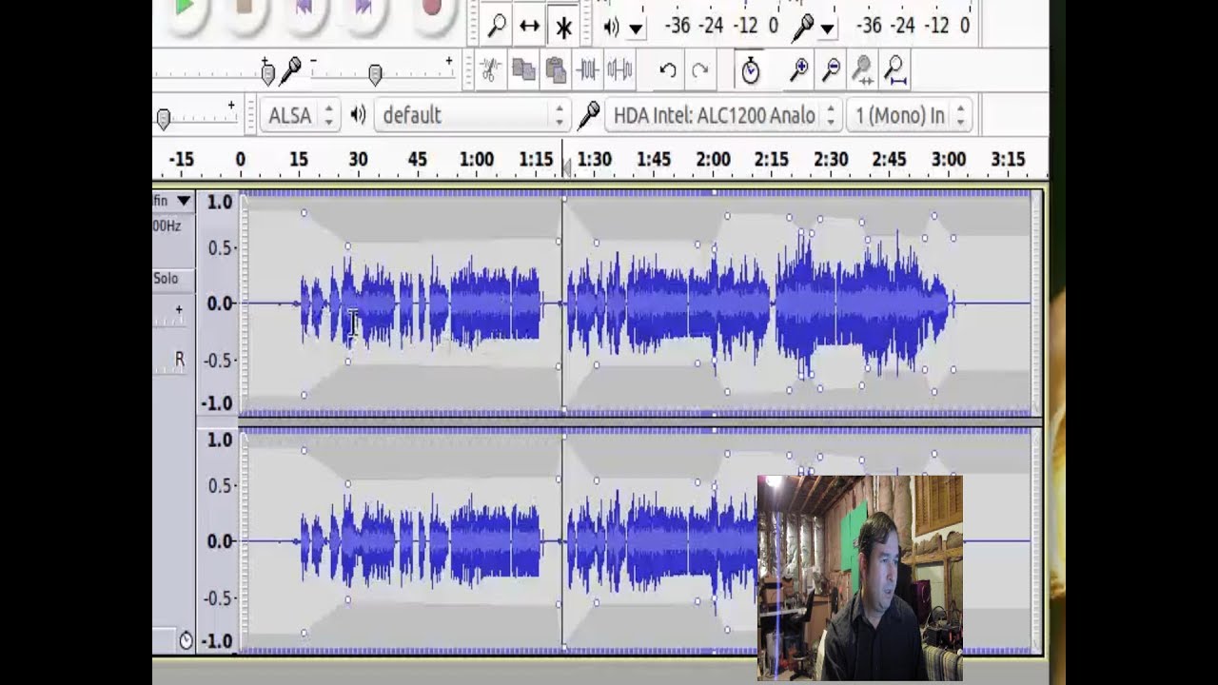Cut selection with the scissors icon
Viewport: 1218px width, 685px height.
click(x=489, y=69)
